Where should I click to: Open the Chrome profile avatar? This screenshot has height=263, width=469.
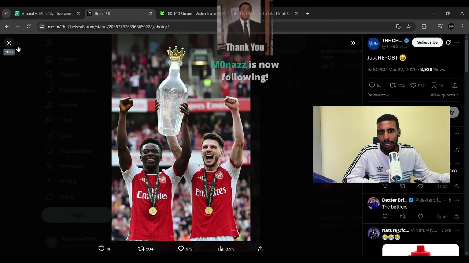point(451,27)
